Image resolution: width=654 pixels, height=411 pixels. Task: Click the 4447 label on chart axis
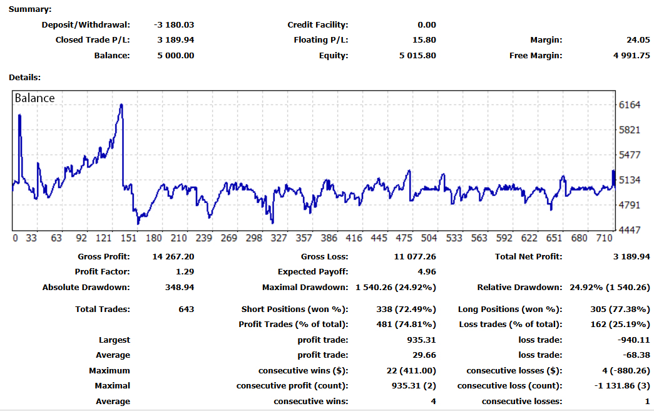tap(629, 230)
